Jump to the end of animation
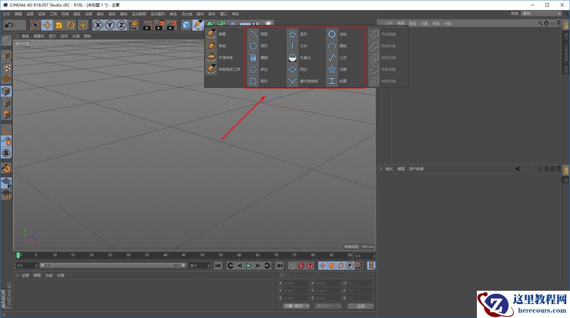The width and height of the screenshot is (570, 318). 279,265
